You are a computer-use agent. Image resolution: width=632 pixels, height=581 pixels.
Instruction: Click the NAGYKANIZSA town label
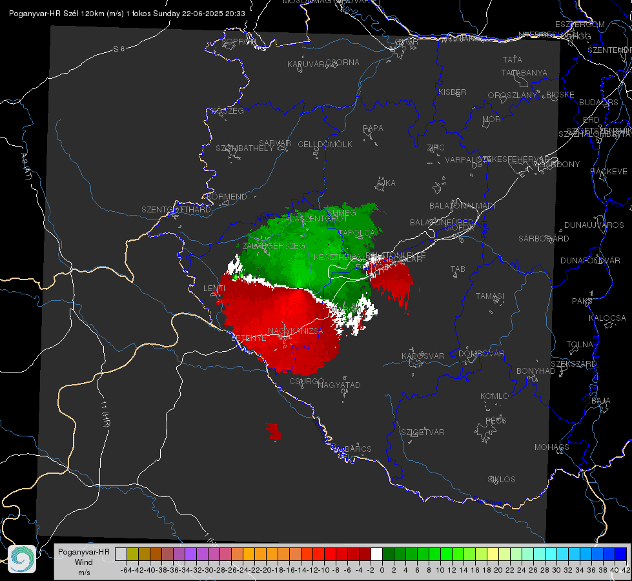click(296, 331)
